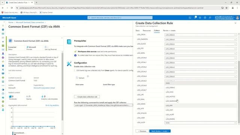The width and height of the screenshot is (240, 135).
Task: Choose LOG_NOTICE in the open dropdown list
Action: [201, 97]
